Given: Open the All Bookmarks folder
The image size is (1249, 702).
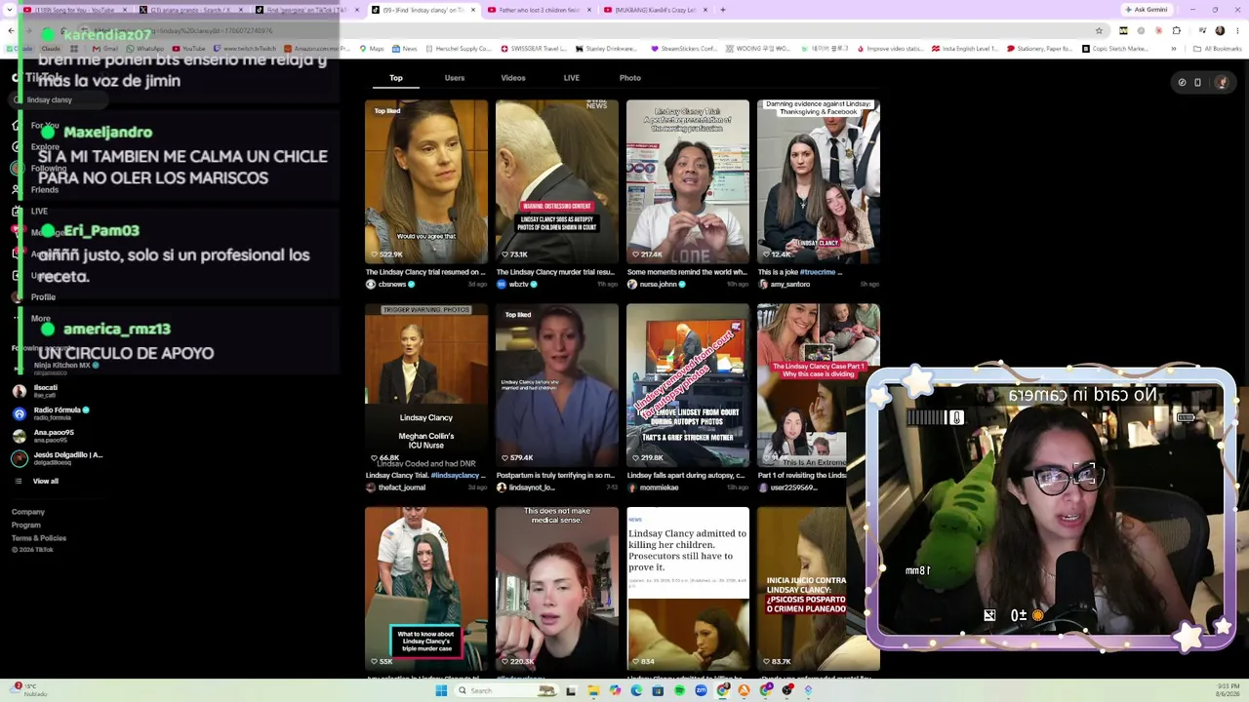Looking at the screenshot, I should click(x=1218, y=49).
